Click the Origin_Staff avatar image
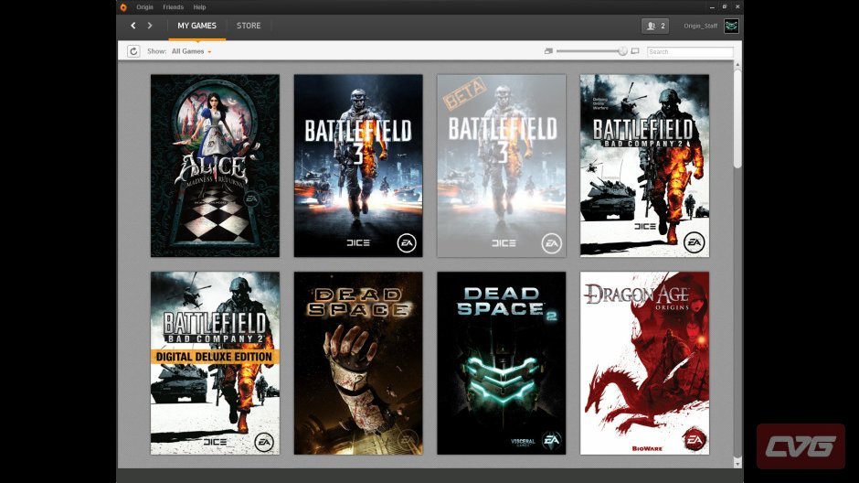 pyautogui.click(x=731, y=26)
